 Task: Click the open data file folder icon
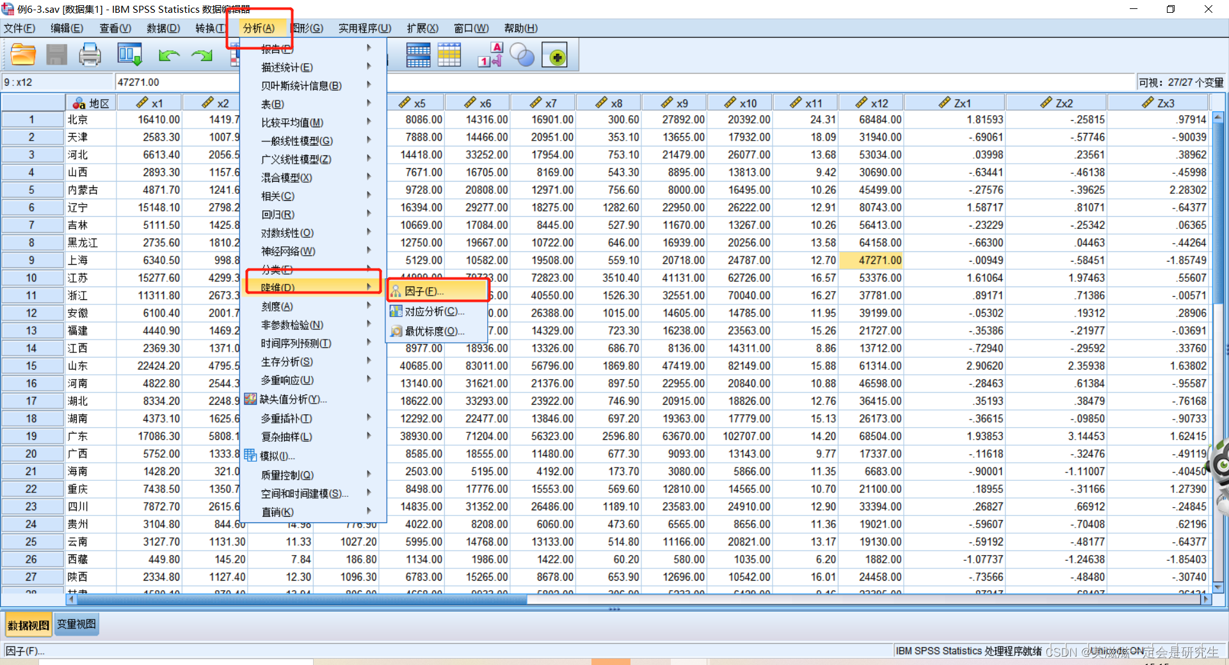pos(23,55)
